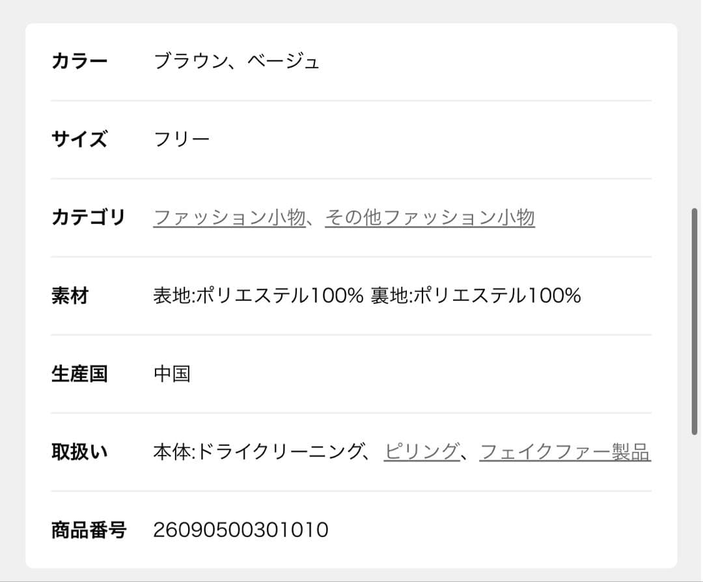The height and width of the screenshot is (582, 703).
Task: Follow the ピリング care info link
Action: 421,452
